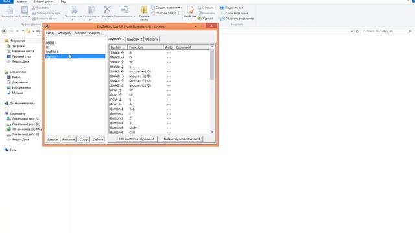The image size is (415, 233).
Task: Open the Bulk assignment wizard
Action: pyautogui.click(x=182, y=139)
